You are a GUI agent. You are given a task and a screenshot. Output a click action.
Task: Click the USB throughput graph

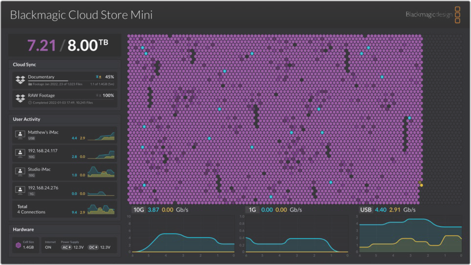coord(410,234)
